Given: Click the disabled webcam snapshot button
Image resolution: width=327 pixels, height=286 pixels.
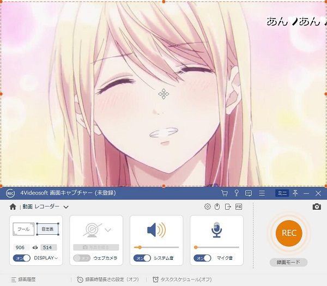Looking at the screenshot, I should pyautogui.click(x=96, y=247).
